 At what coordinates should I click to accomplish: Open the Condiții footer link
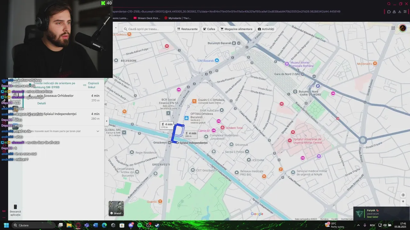click(x=335, y=219)
